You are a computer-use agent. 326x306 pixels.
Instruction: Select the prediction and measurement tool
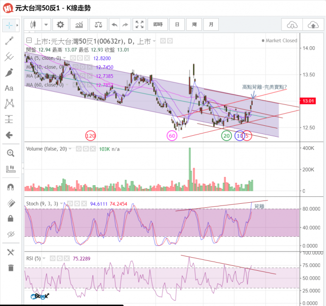coord(9,120)
